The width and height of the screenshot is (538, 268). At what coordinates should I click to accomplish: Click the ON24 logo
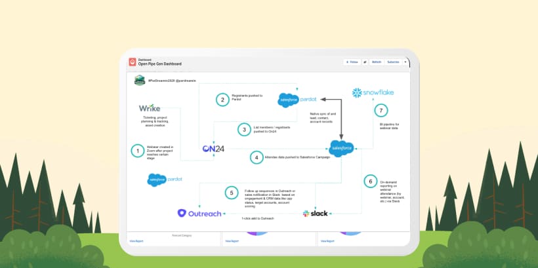tap(213, 149)
